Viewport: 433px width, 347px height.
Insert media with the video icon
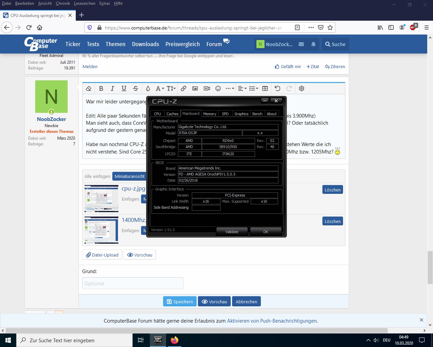click(x=207, y=88)
